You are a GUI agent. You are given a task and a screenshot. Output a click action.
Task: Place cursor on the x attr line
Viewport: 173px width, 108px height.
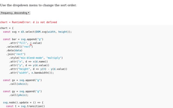[29, 62]
